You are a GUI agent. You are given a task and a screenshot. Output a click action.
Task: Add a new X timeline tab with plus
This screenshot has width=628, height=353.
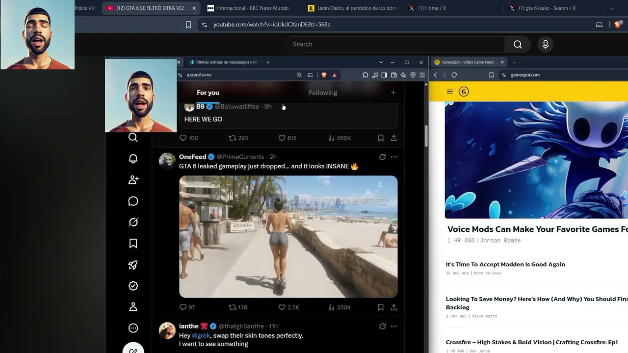click(x=393, y=93)
